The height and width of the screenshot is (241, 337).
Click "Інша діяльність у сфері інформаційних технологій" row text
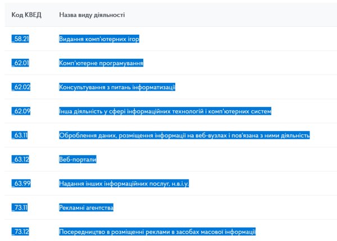point(165,112)
